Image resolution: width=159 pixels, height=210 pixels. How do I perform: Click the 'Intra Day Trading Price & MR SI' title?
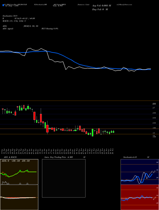[x=65, y=157]
